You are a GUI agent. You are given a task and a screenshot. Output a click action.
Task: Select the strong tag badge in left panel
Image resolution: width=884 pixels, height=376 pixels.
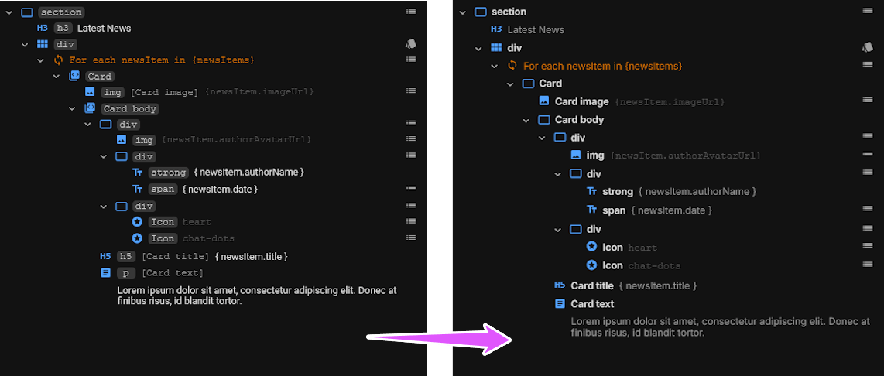coord(169,173)
